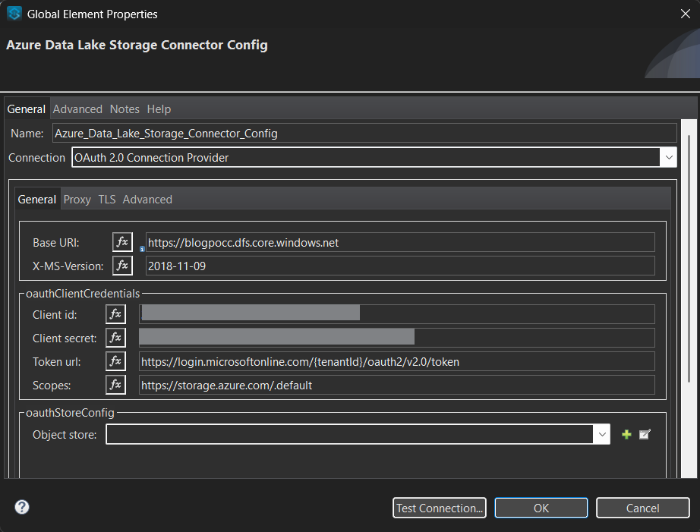Edit the selected Object store
The image size is (700, 532).
[x=645, y=434]
